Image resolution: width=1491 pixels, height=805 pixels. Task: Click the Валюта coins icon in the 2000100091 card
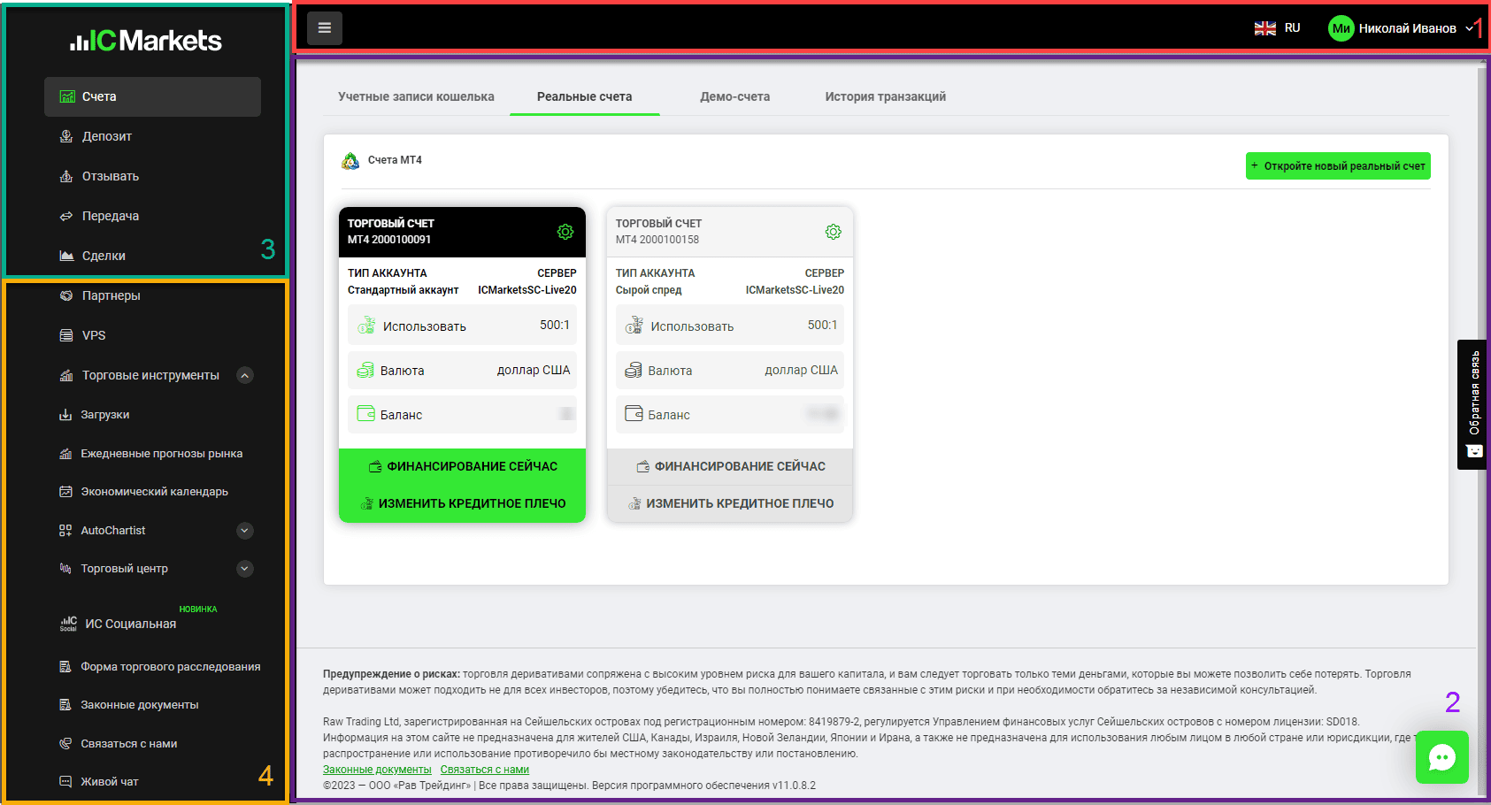365,370
